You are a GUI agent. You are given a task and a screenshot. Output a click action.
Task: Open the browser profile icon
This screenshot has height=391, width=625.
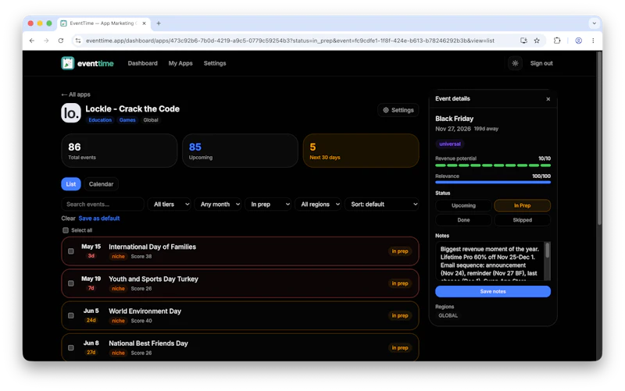[578, 41]
